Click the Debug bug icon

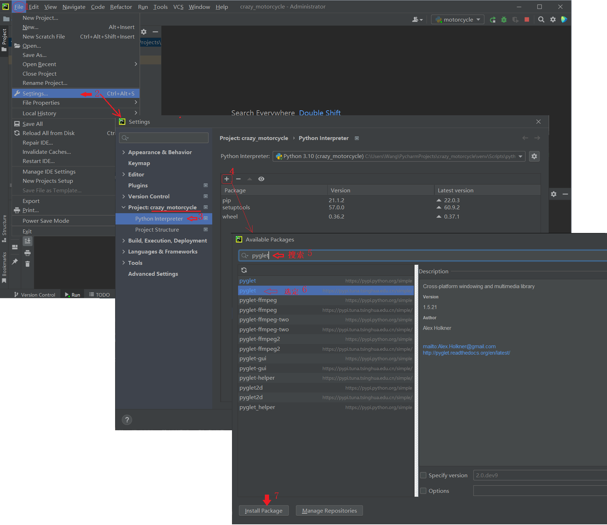(x=504, y=19)
